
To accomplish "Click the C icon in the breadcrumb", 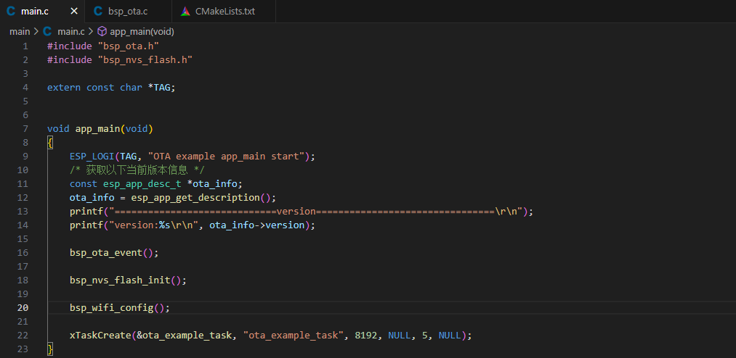I will click(x=47, y=31).
